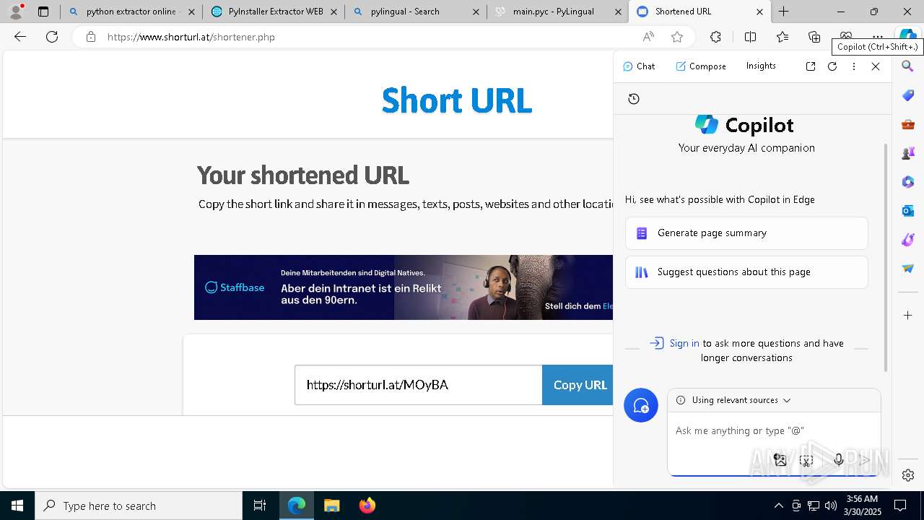Viewport: 924px width, 520px height.
Task: Click the Copy URL button
Action: pos(577,385)
